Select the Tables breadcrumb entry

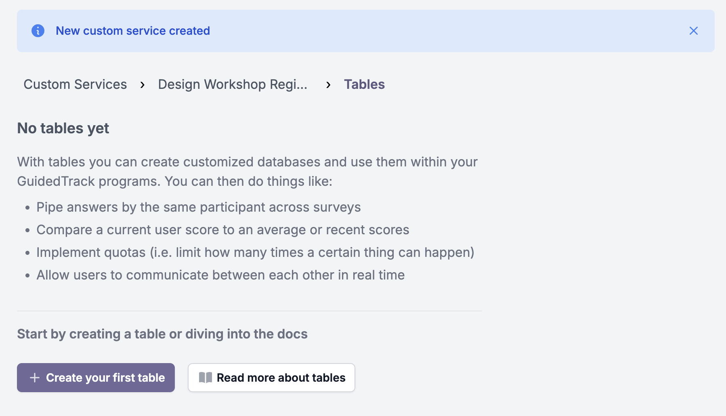point(364,84)
